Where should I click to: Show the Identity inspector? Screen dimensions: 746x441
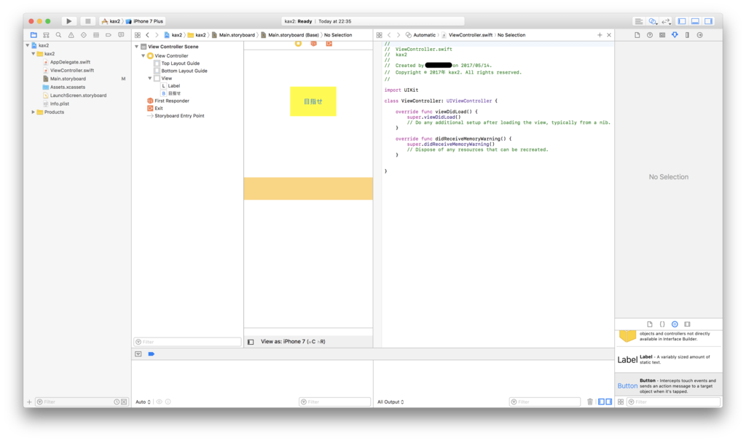(x=662, y=35)
